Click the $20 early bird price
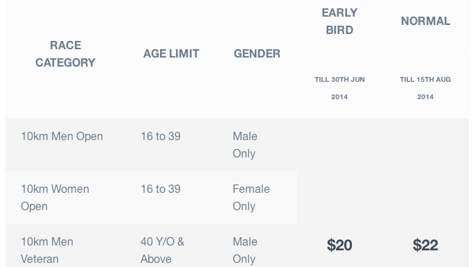The width and height of the screenshot is (473, 267). [339, 245]
